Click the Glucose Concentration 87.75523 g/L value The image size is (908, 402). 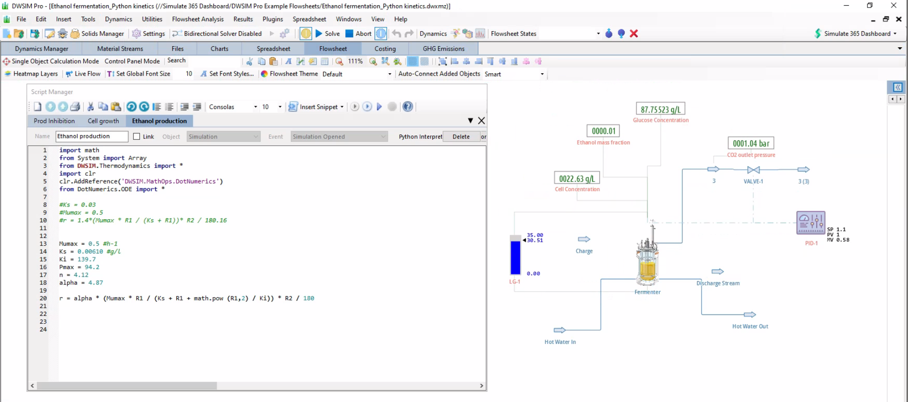(x=661, y=109)
